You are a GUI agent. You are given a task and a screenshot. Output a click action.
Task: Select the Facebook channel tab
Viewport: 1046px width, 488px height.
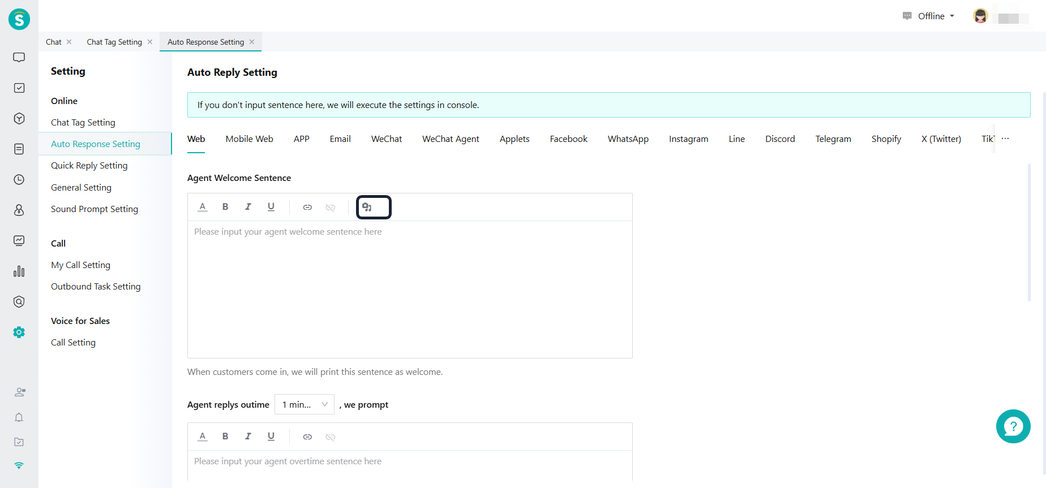pos(568,139)
